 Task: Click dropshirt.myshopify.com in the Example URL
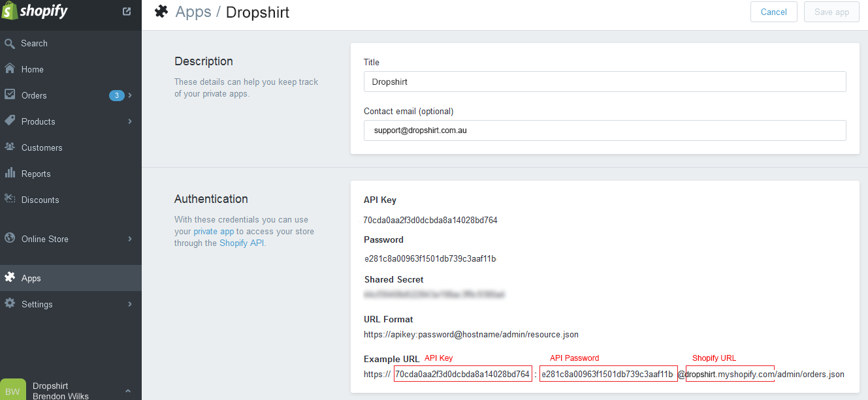pos(730,374)
